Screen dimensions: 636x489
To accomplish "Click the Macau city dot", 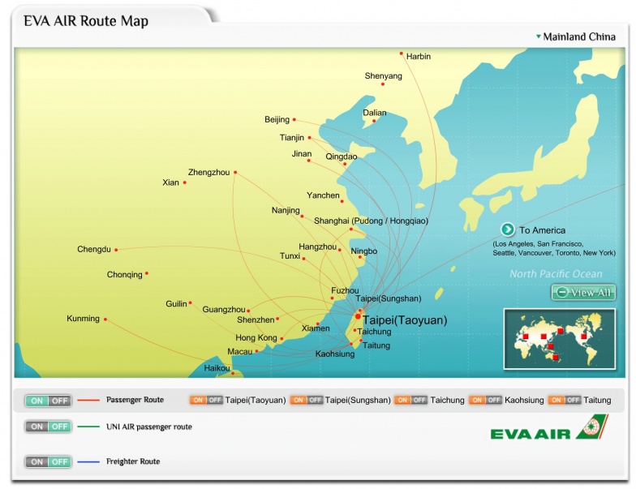I will [256, 351].
